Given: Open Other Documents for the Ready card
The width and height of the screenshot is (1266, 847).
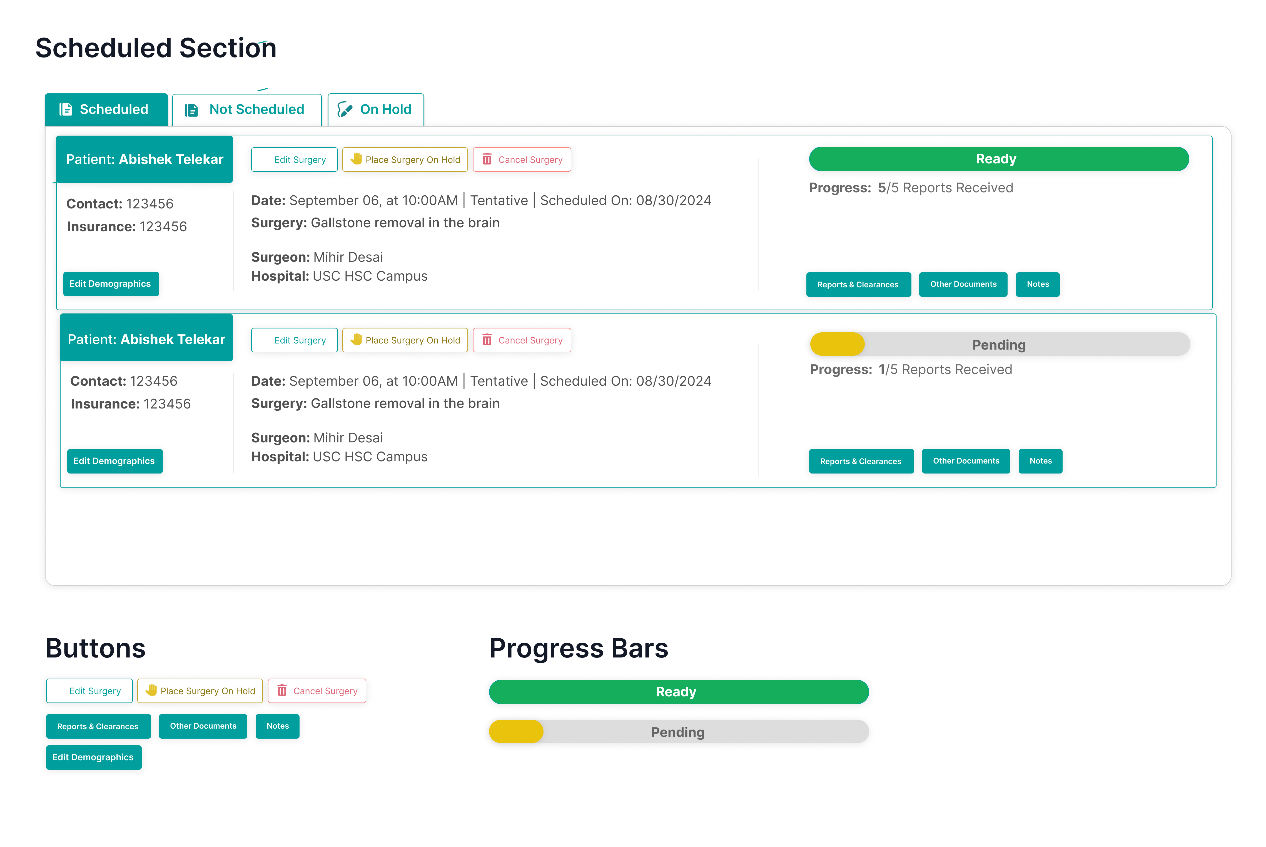Looking at the screenshot, I should (x=964, y=285).
